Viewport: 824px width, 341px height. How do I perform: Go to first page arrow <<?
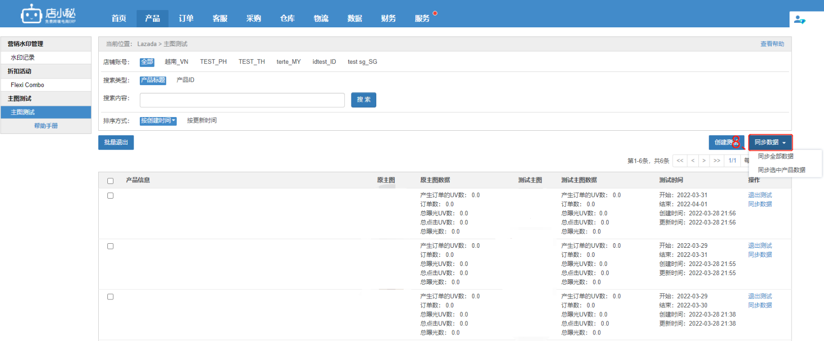click(680, 161)
